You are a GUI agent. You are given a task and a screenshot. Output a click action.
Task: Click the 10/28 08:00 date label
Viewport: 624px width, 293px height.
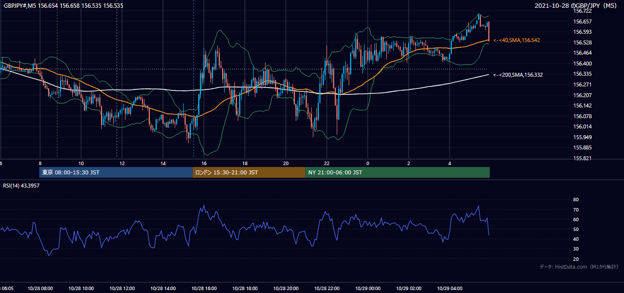pos(40,289)
